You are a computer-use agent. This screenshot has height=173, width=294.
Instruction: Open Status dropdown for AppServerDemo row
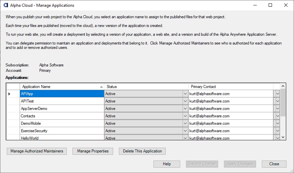pos(185,109)
